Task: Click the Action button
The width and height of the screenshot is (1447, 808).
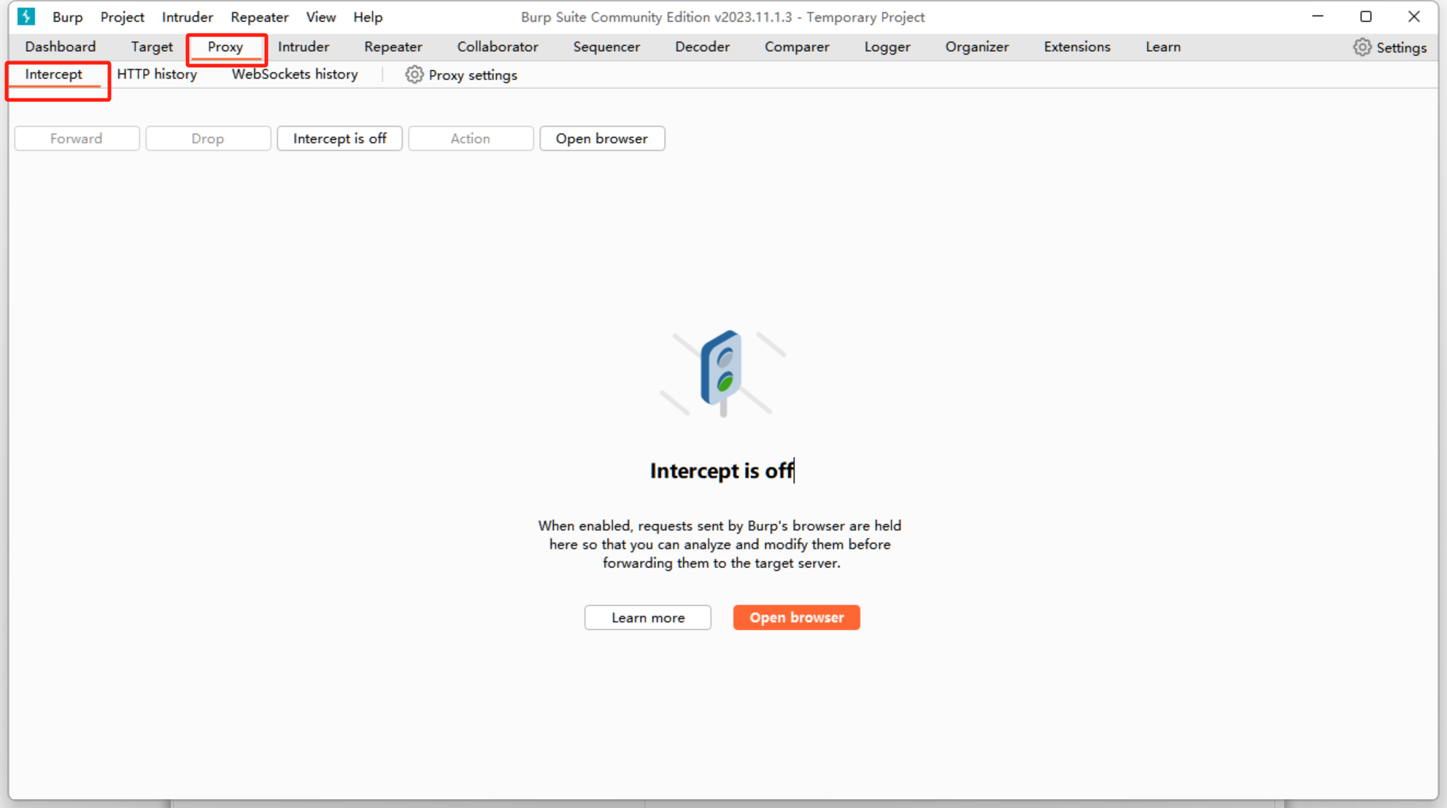Action: click(x=470, y=139)
